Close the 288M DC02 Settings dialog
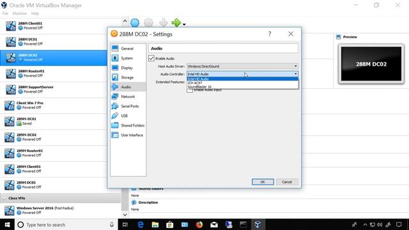The image size is (409, 230). [291, 34]
